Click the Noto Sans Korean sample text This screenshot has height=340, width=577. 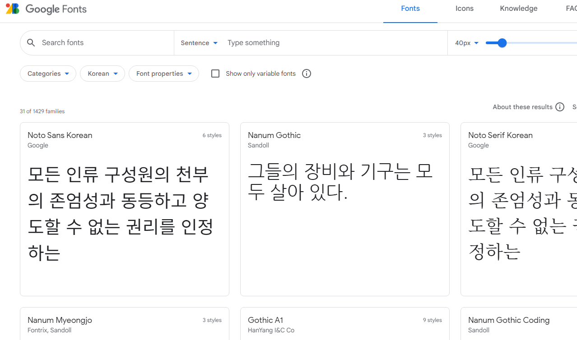click(120, 213)
